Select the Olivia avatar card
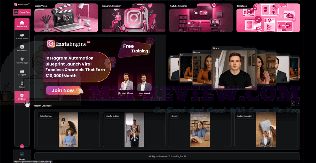The height and width of the screenshot is (163, 316). [174, 68]
